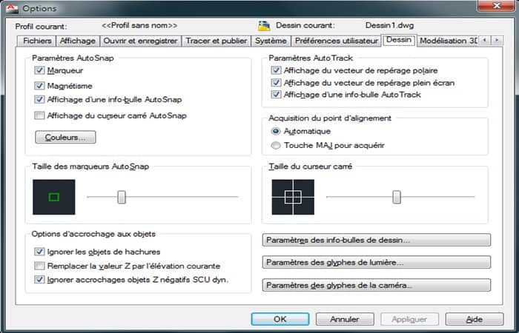Uncheck the Marqueur checkbox
The height and width of the screenshot is (333, 519).
39,70
